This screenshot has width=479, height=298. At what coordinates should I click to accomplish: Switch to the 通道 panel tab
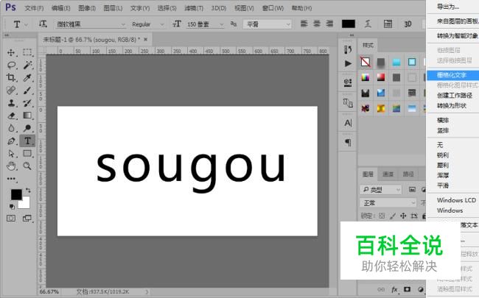(x=388, y=174)
